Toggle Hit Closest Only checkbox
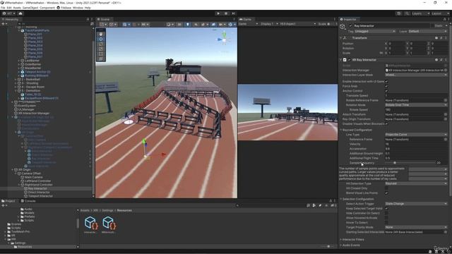Screen dimensions: 452x254 coord(386,188)
